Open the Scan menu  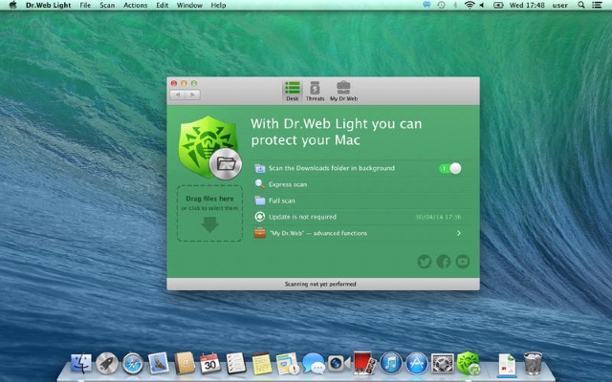(x=108, y=6)
